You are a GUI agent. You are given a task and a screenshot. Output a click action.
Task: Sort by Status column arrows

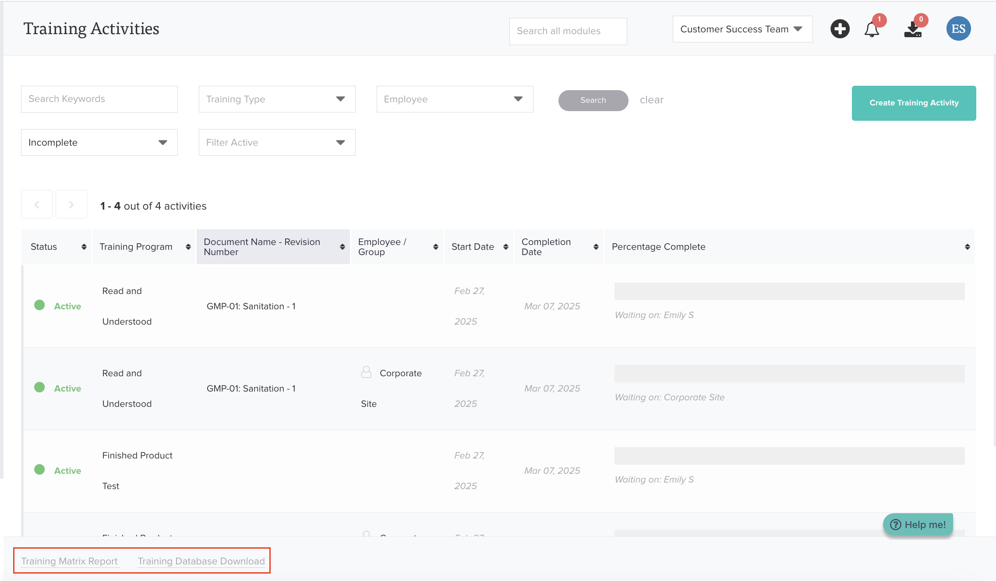(x=84, y=247)
